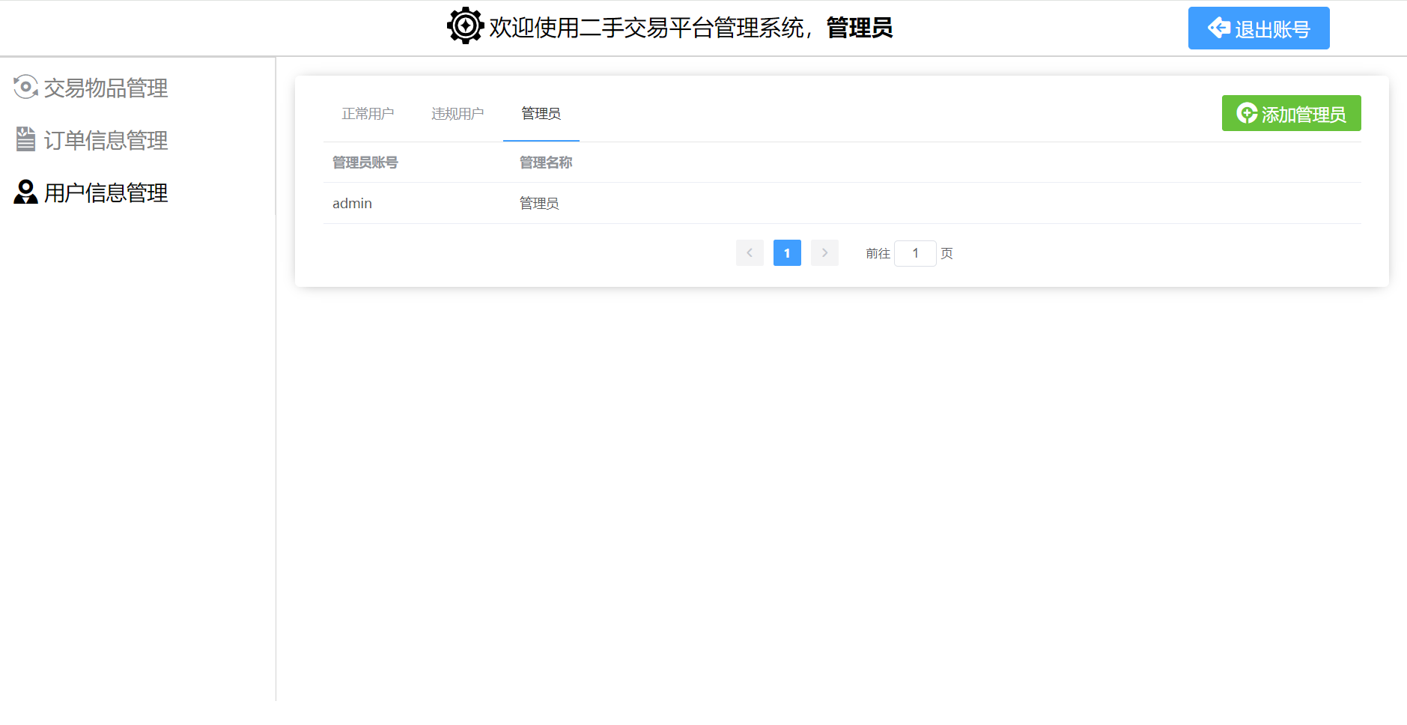
Task: Click the page jump input field
Action: coord(917,253)
